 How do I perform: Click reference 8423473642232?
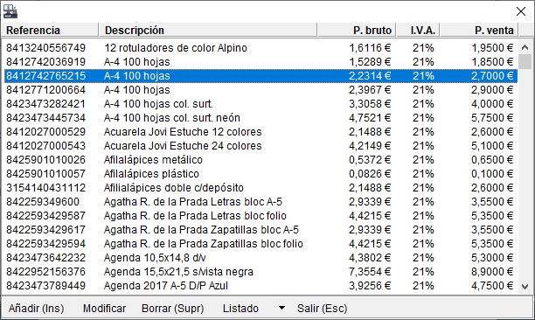pos(45,258)
